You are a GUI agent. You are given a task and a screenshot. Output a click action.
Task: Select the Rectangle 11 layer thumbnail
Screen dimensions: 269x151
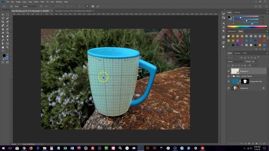[235, 71]
